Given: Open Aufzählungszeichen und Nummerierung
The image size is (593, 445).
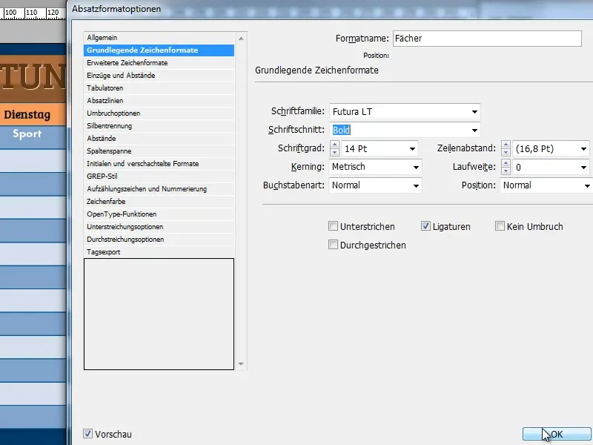Looking at the screenshot, I should (159, 189).
